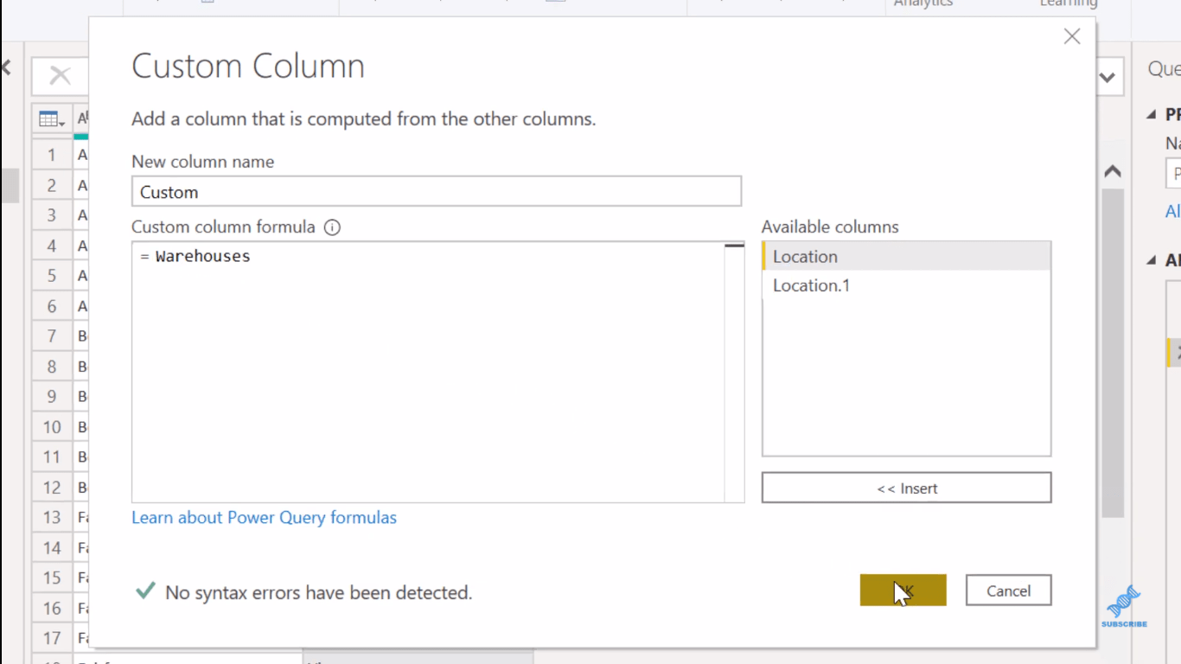Screen dimensions: 1181x664
Task: Select row number 7 in the grid
Action: pos(52,335)
